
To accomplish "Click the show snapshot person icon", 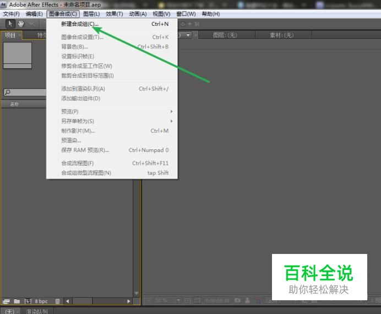I will [247, 301].
